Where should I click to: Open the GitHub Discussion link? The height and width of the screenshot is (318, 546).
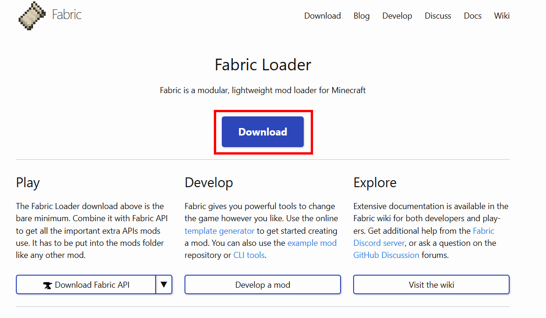click(x=386, y=255)
